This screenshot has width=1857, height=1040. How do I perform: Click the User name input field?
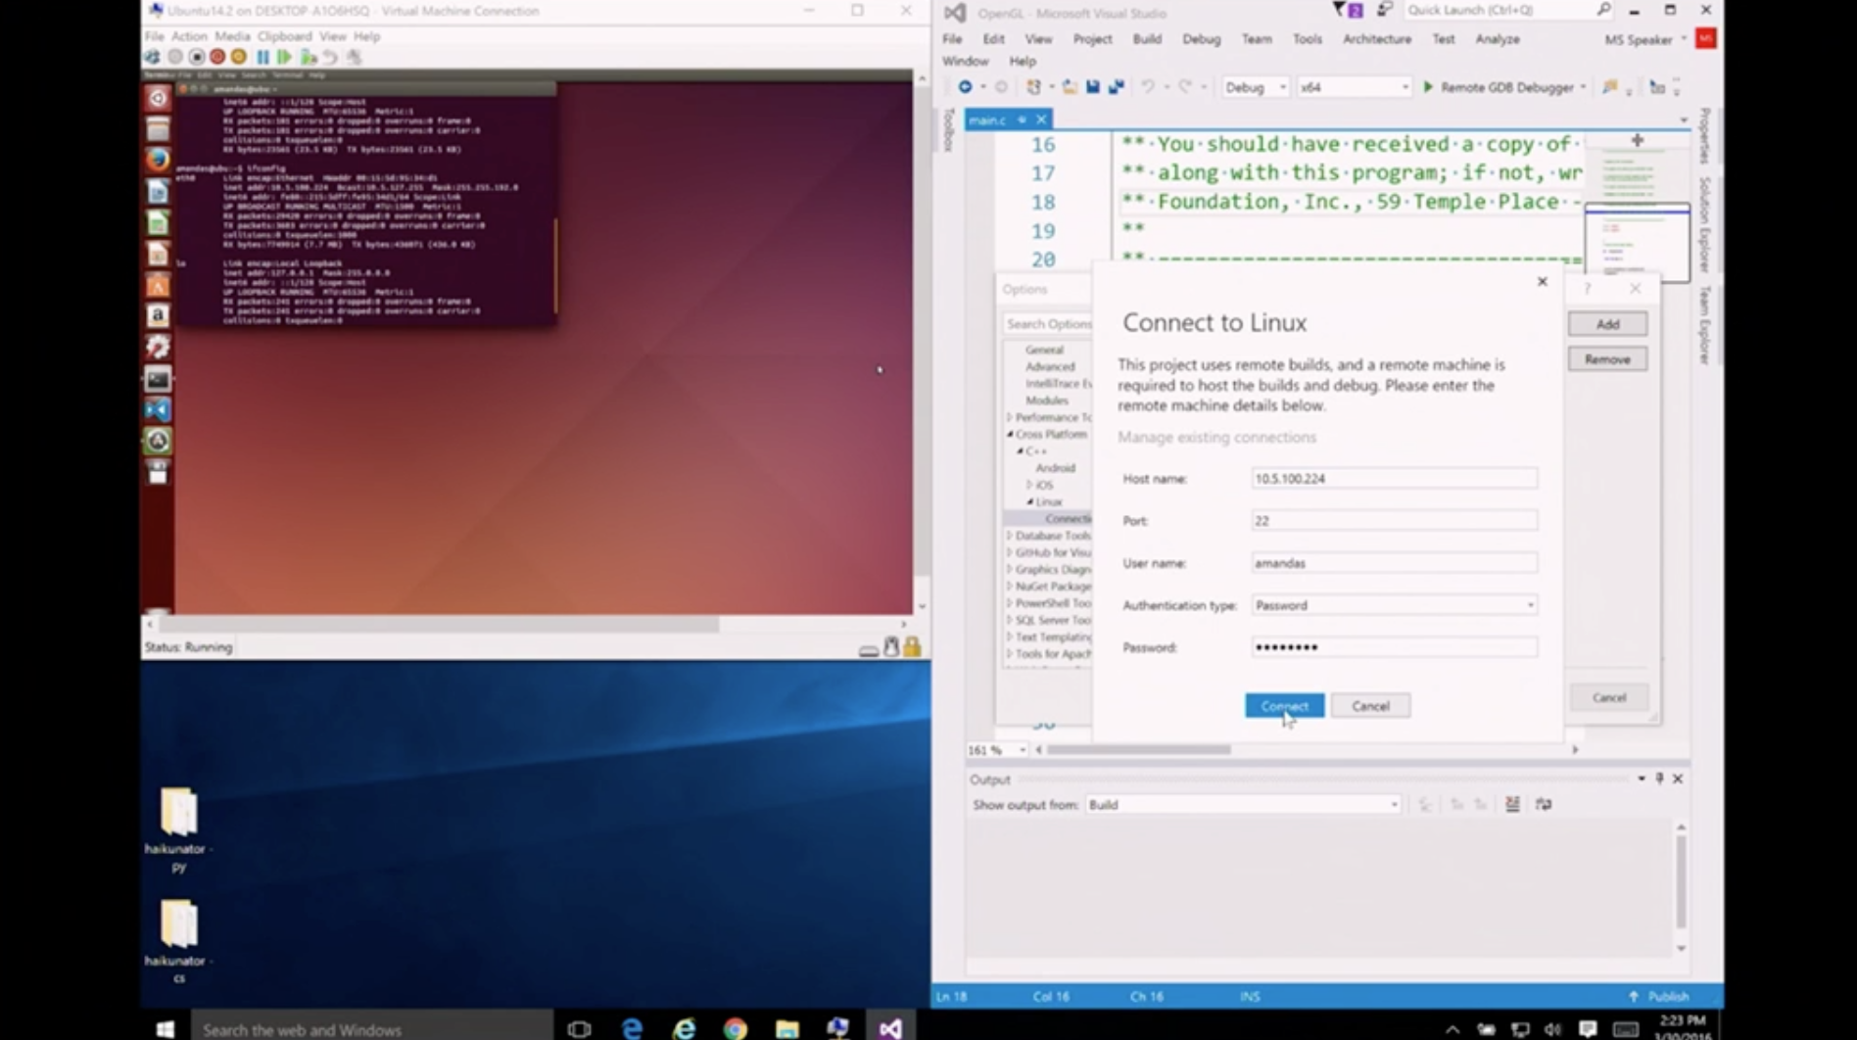1394,563
